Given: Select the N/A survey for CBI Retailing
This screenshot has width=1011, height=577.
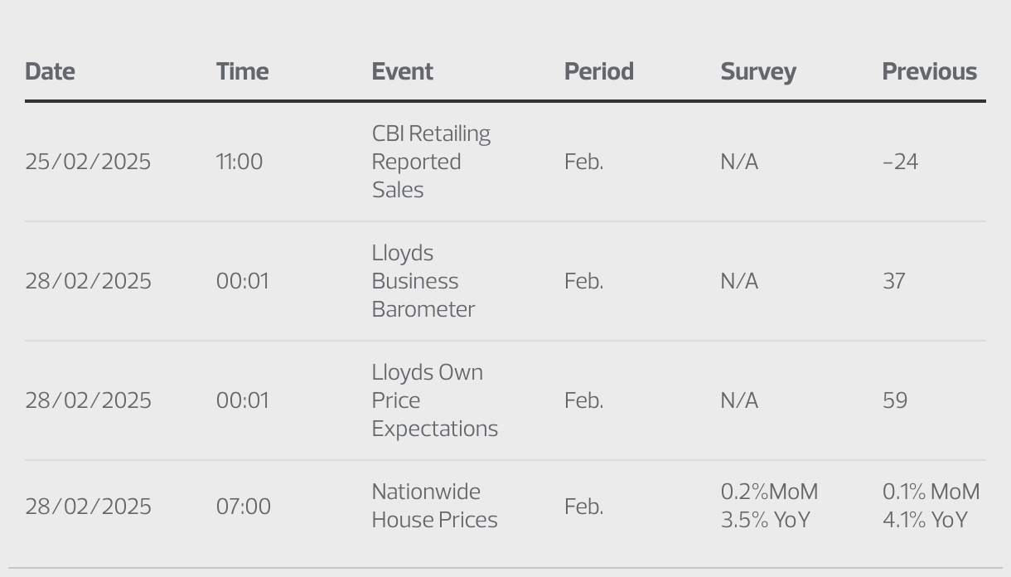Looking at the screenshot, I should click(x=739, y=162).
